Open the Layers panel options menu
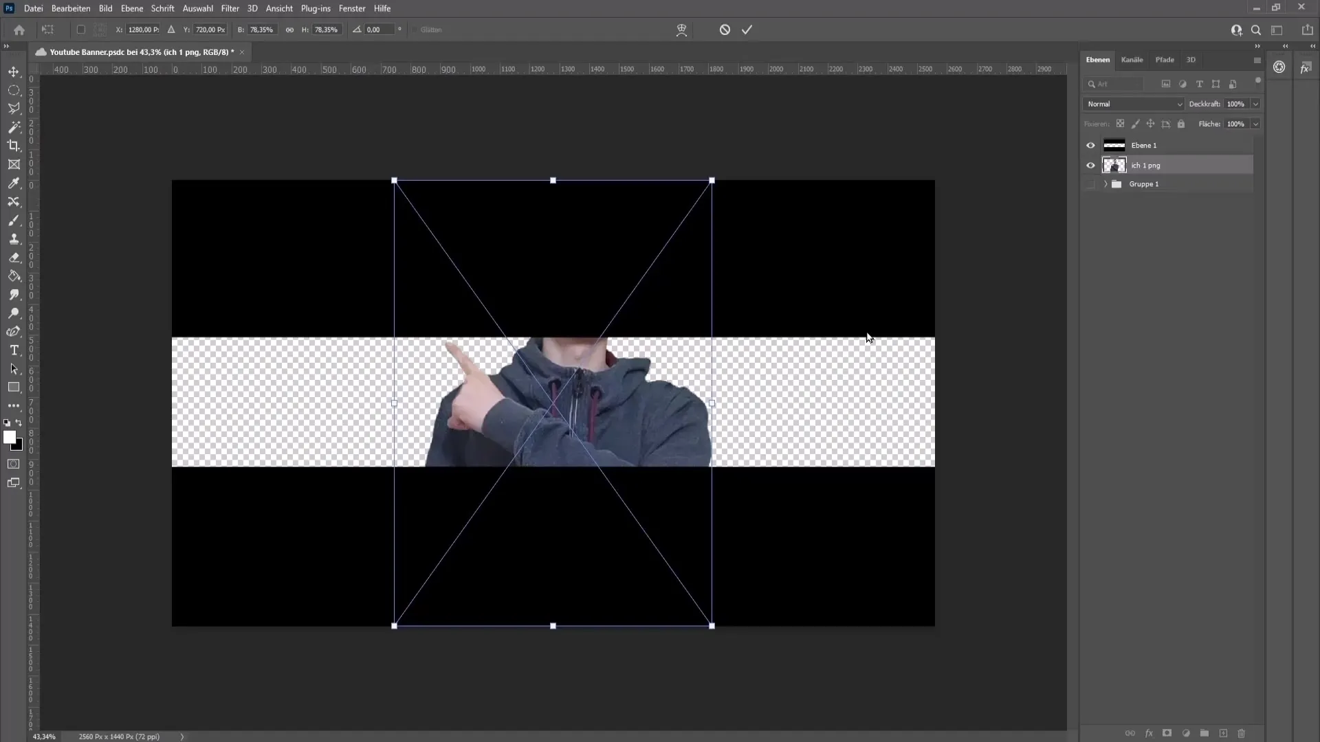1320x742 pixels. [1257, 60]
